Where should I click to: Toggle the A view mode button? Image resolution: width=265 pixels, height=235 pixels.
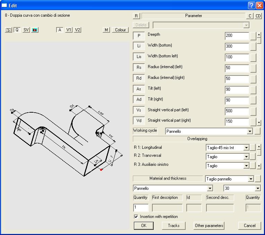[x=60, y=30]
